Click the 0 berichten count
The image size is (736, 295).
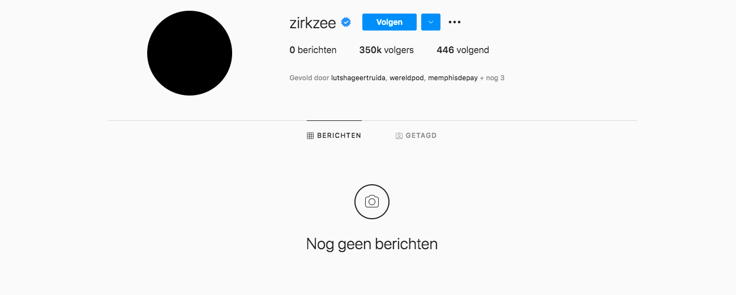313,50
